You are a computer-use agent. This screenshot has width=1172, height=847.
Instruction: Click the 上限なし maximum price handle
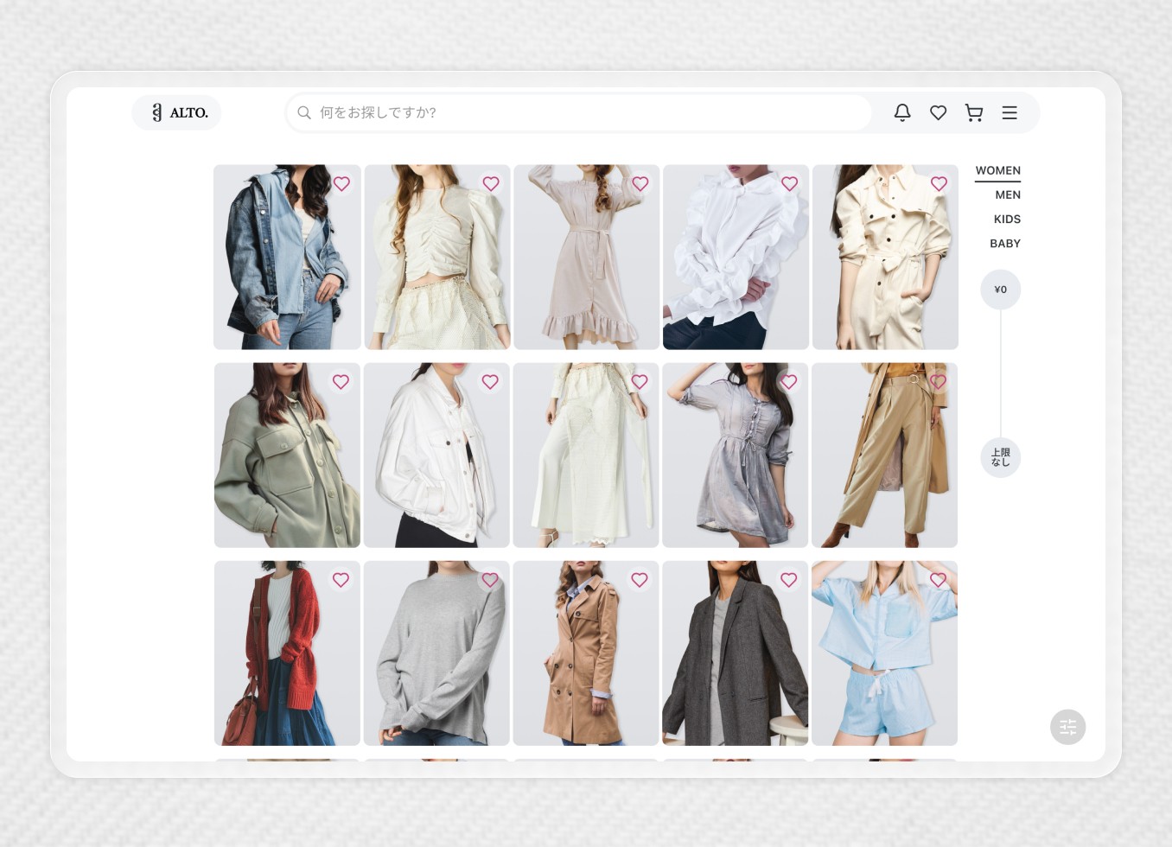click(1001, 457)
